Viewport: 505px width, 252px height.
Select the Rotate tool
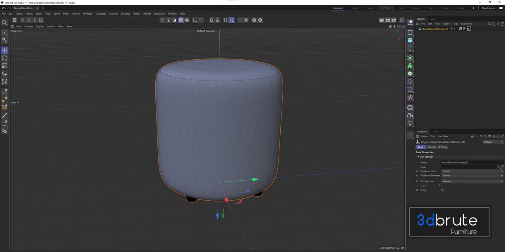click(5, 58)
